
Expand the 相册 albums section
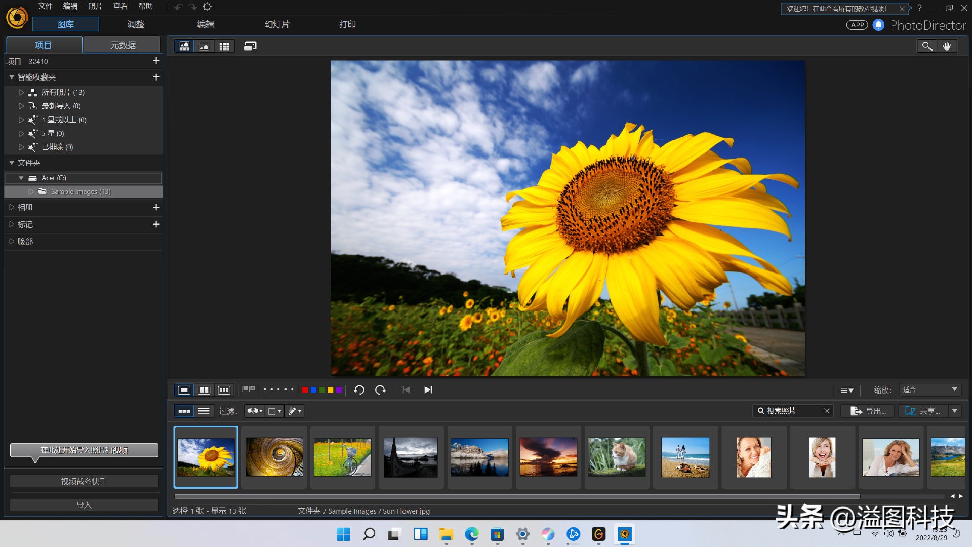click(x=12, y=207)
